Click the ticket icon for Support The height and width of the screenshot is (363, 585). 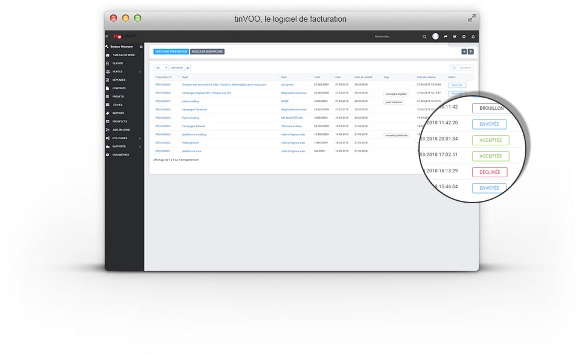click(x=107, y=113)
